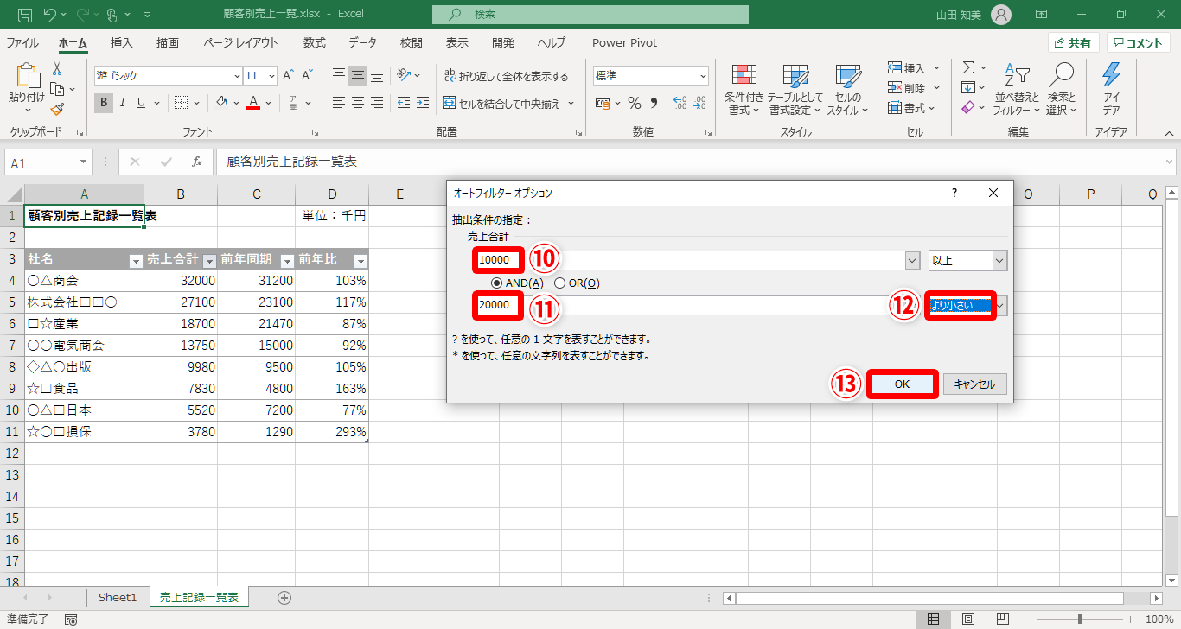Open the number format dropdown (標準)
This screenshot has width=1181, height=629.
click(x=702, y=76)
